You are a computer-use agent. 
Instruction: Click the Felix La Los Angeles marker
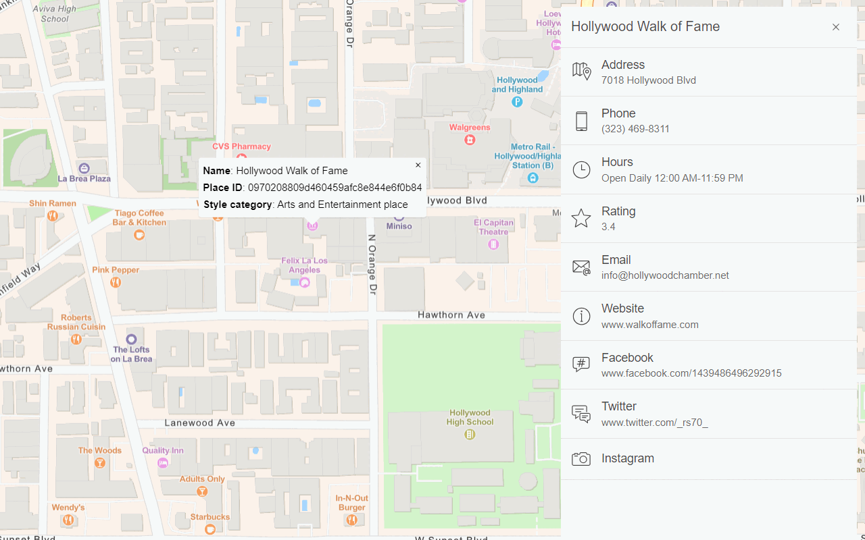(304, 283)
